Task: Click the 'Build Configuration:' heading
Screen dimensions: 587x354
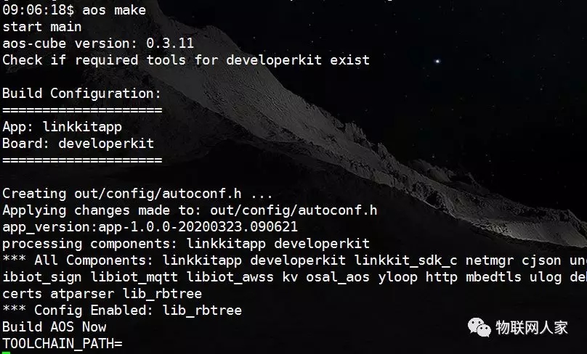Action: [81, 94]
